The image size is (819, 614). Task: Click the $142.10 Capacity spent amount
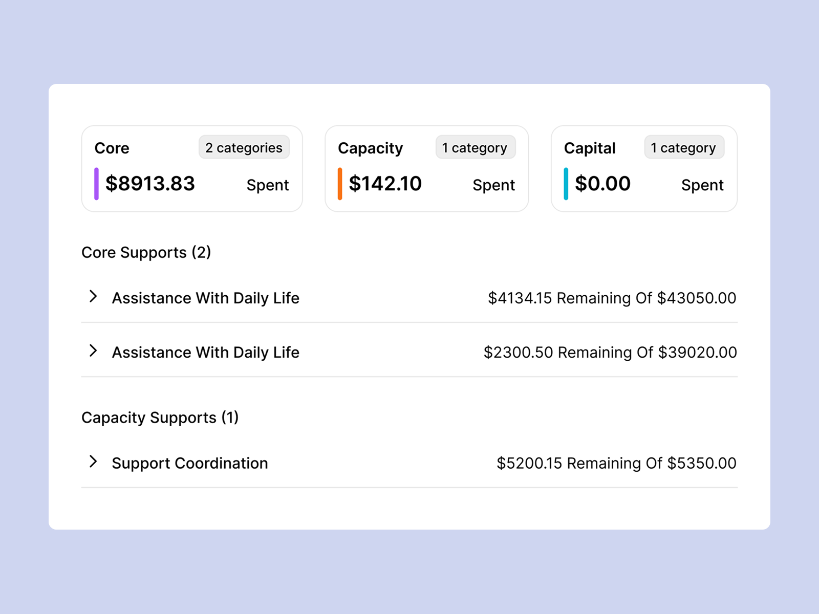pos(385,184)
